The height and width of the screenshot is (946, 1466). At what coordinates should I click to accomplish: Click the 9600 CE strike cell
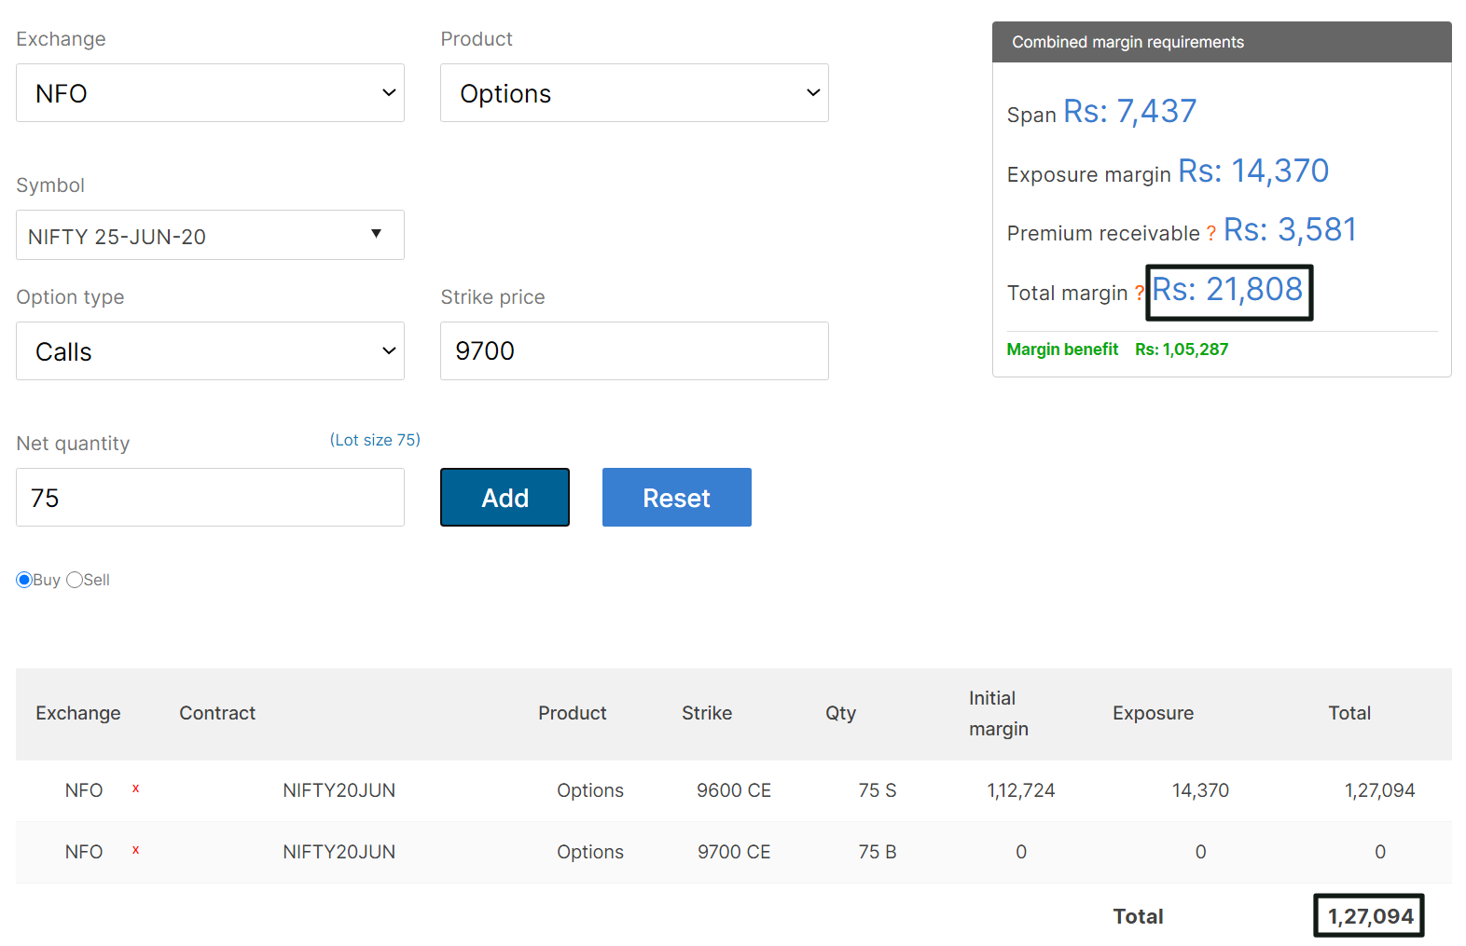(x=734, y=790)
